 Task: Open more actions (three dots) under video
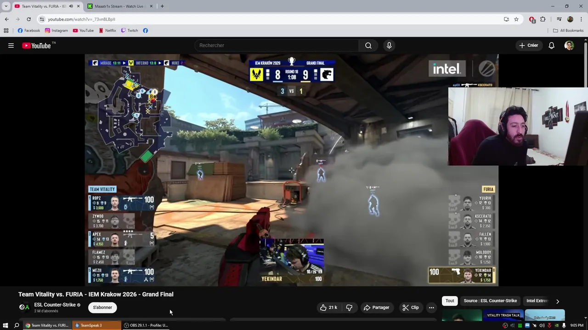[431, 308]
